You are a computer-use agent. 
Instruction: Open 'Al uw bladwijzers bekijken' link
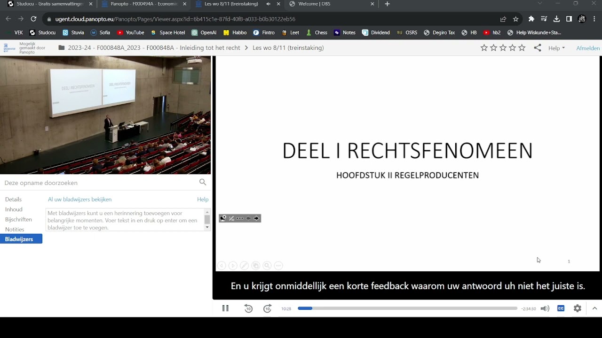pyautogui.click(x=79, y=200)
